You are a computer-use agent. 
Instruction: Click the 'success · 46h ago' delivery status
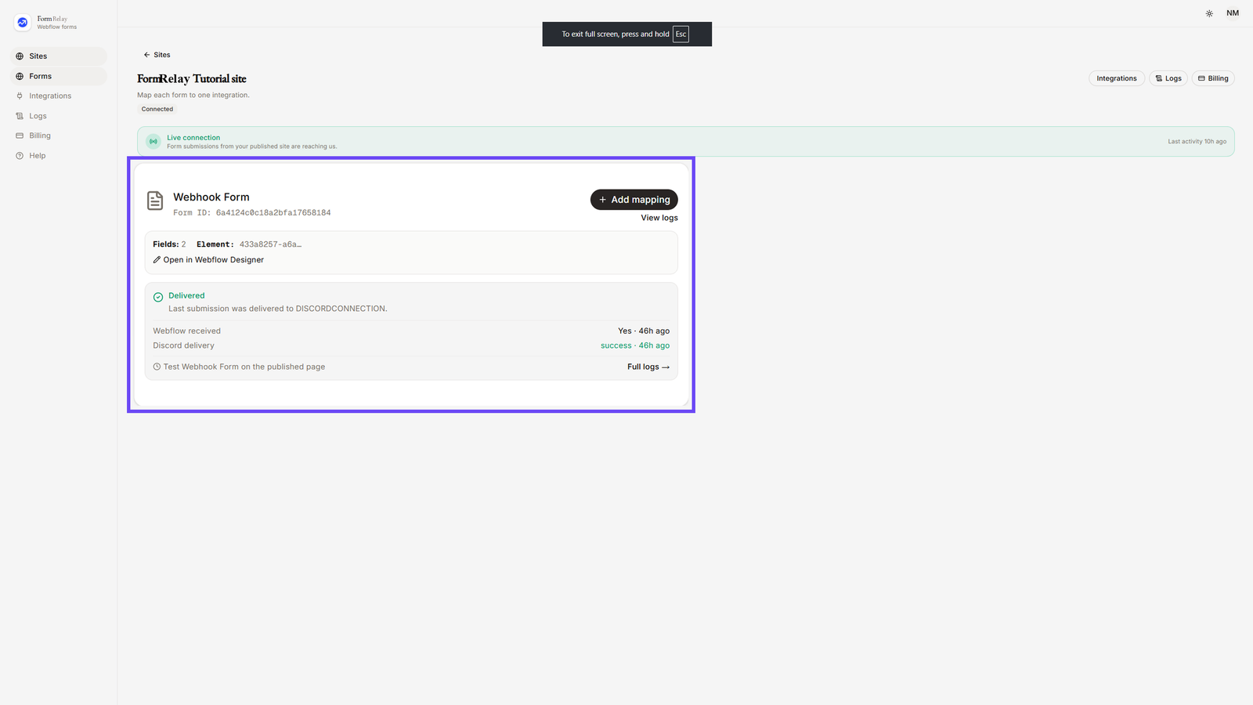coord(635,345)
